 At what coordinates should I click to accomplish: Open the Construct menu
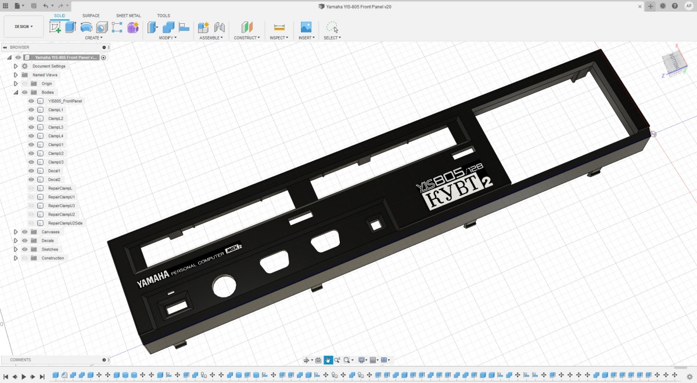click(x=247, y=38)
